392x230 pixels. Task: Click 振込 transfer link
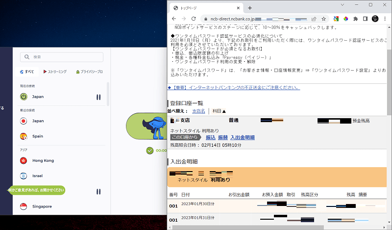(211, 137)
